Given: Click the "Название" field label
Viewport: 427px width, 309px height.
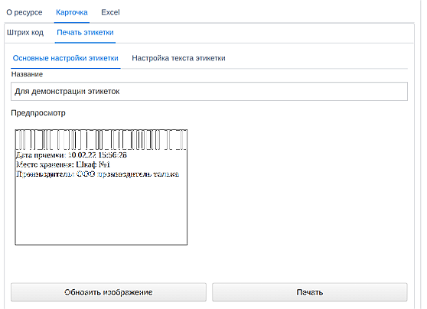Looking at the screenshot, I should 27,74.
